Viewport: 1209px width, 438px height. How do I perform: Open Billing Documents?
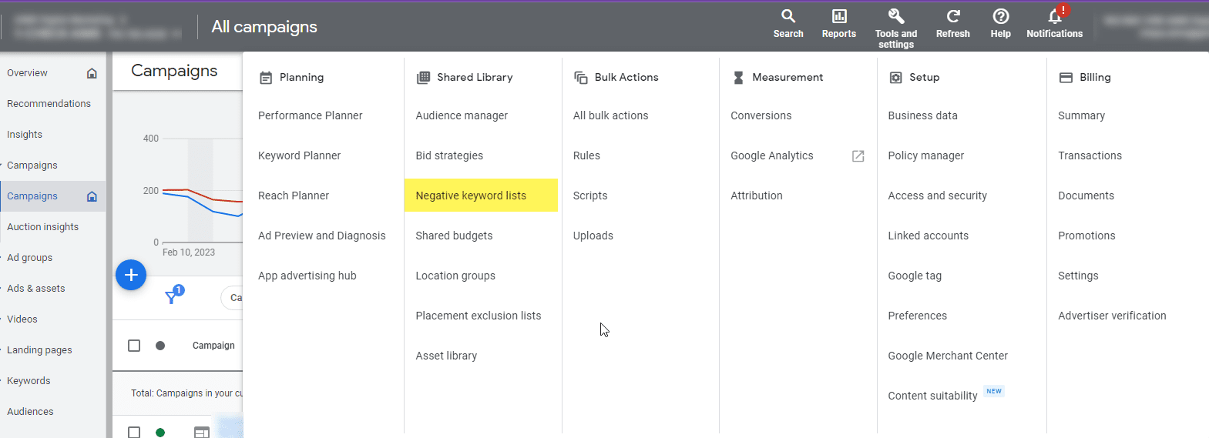coord(1086,196)
